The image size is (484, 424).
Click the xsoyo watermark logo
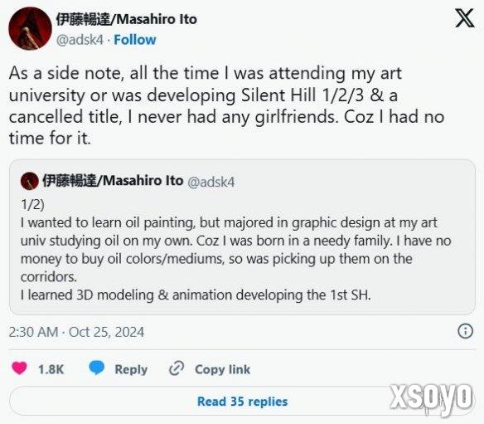431,397
